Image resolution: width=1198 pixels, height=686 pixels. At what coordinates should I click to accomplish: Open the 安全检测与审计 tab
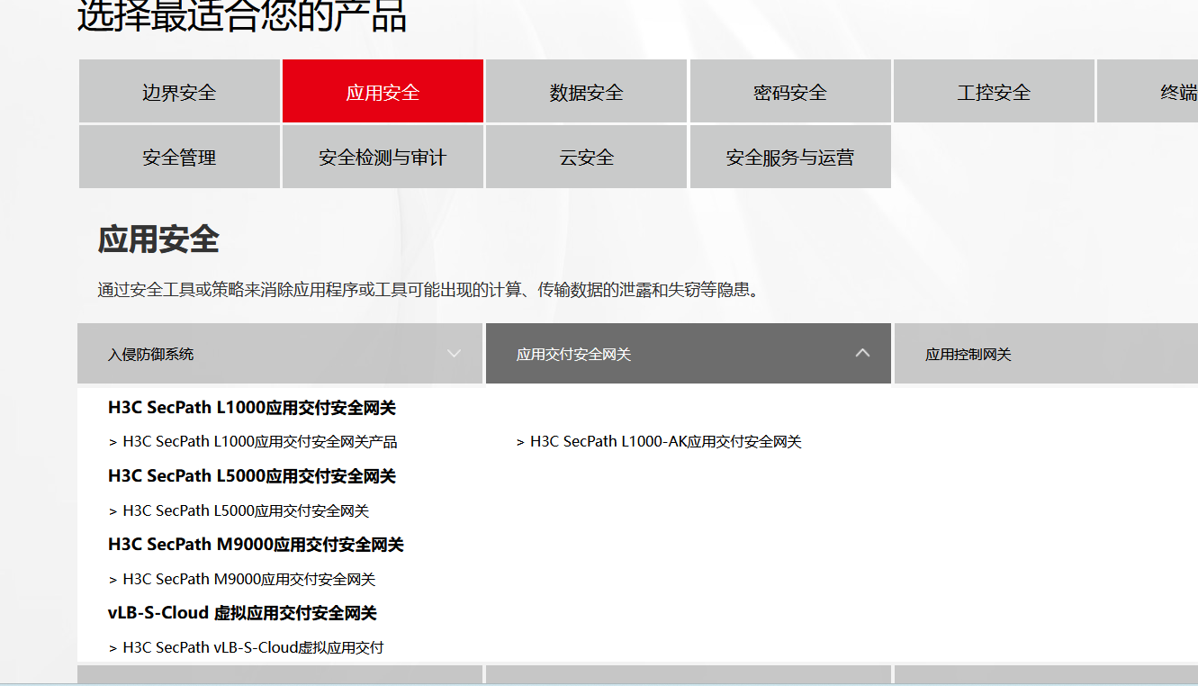coord(383,157)
